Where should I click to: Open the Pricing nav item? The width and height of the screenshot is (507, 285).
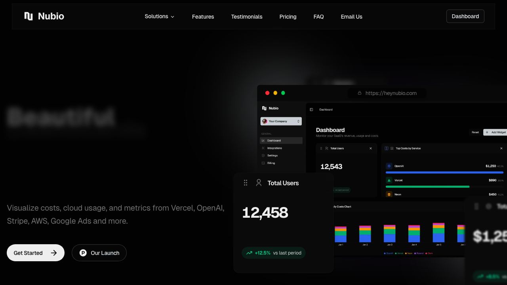click(x=288, y=17)
